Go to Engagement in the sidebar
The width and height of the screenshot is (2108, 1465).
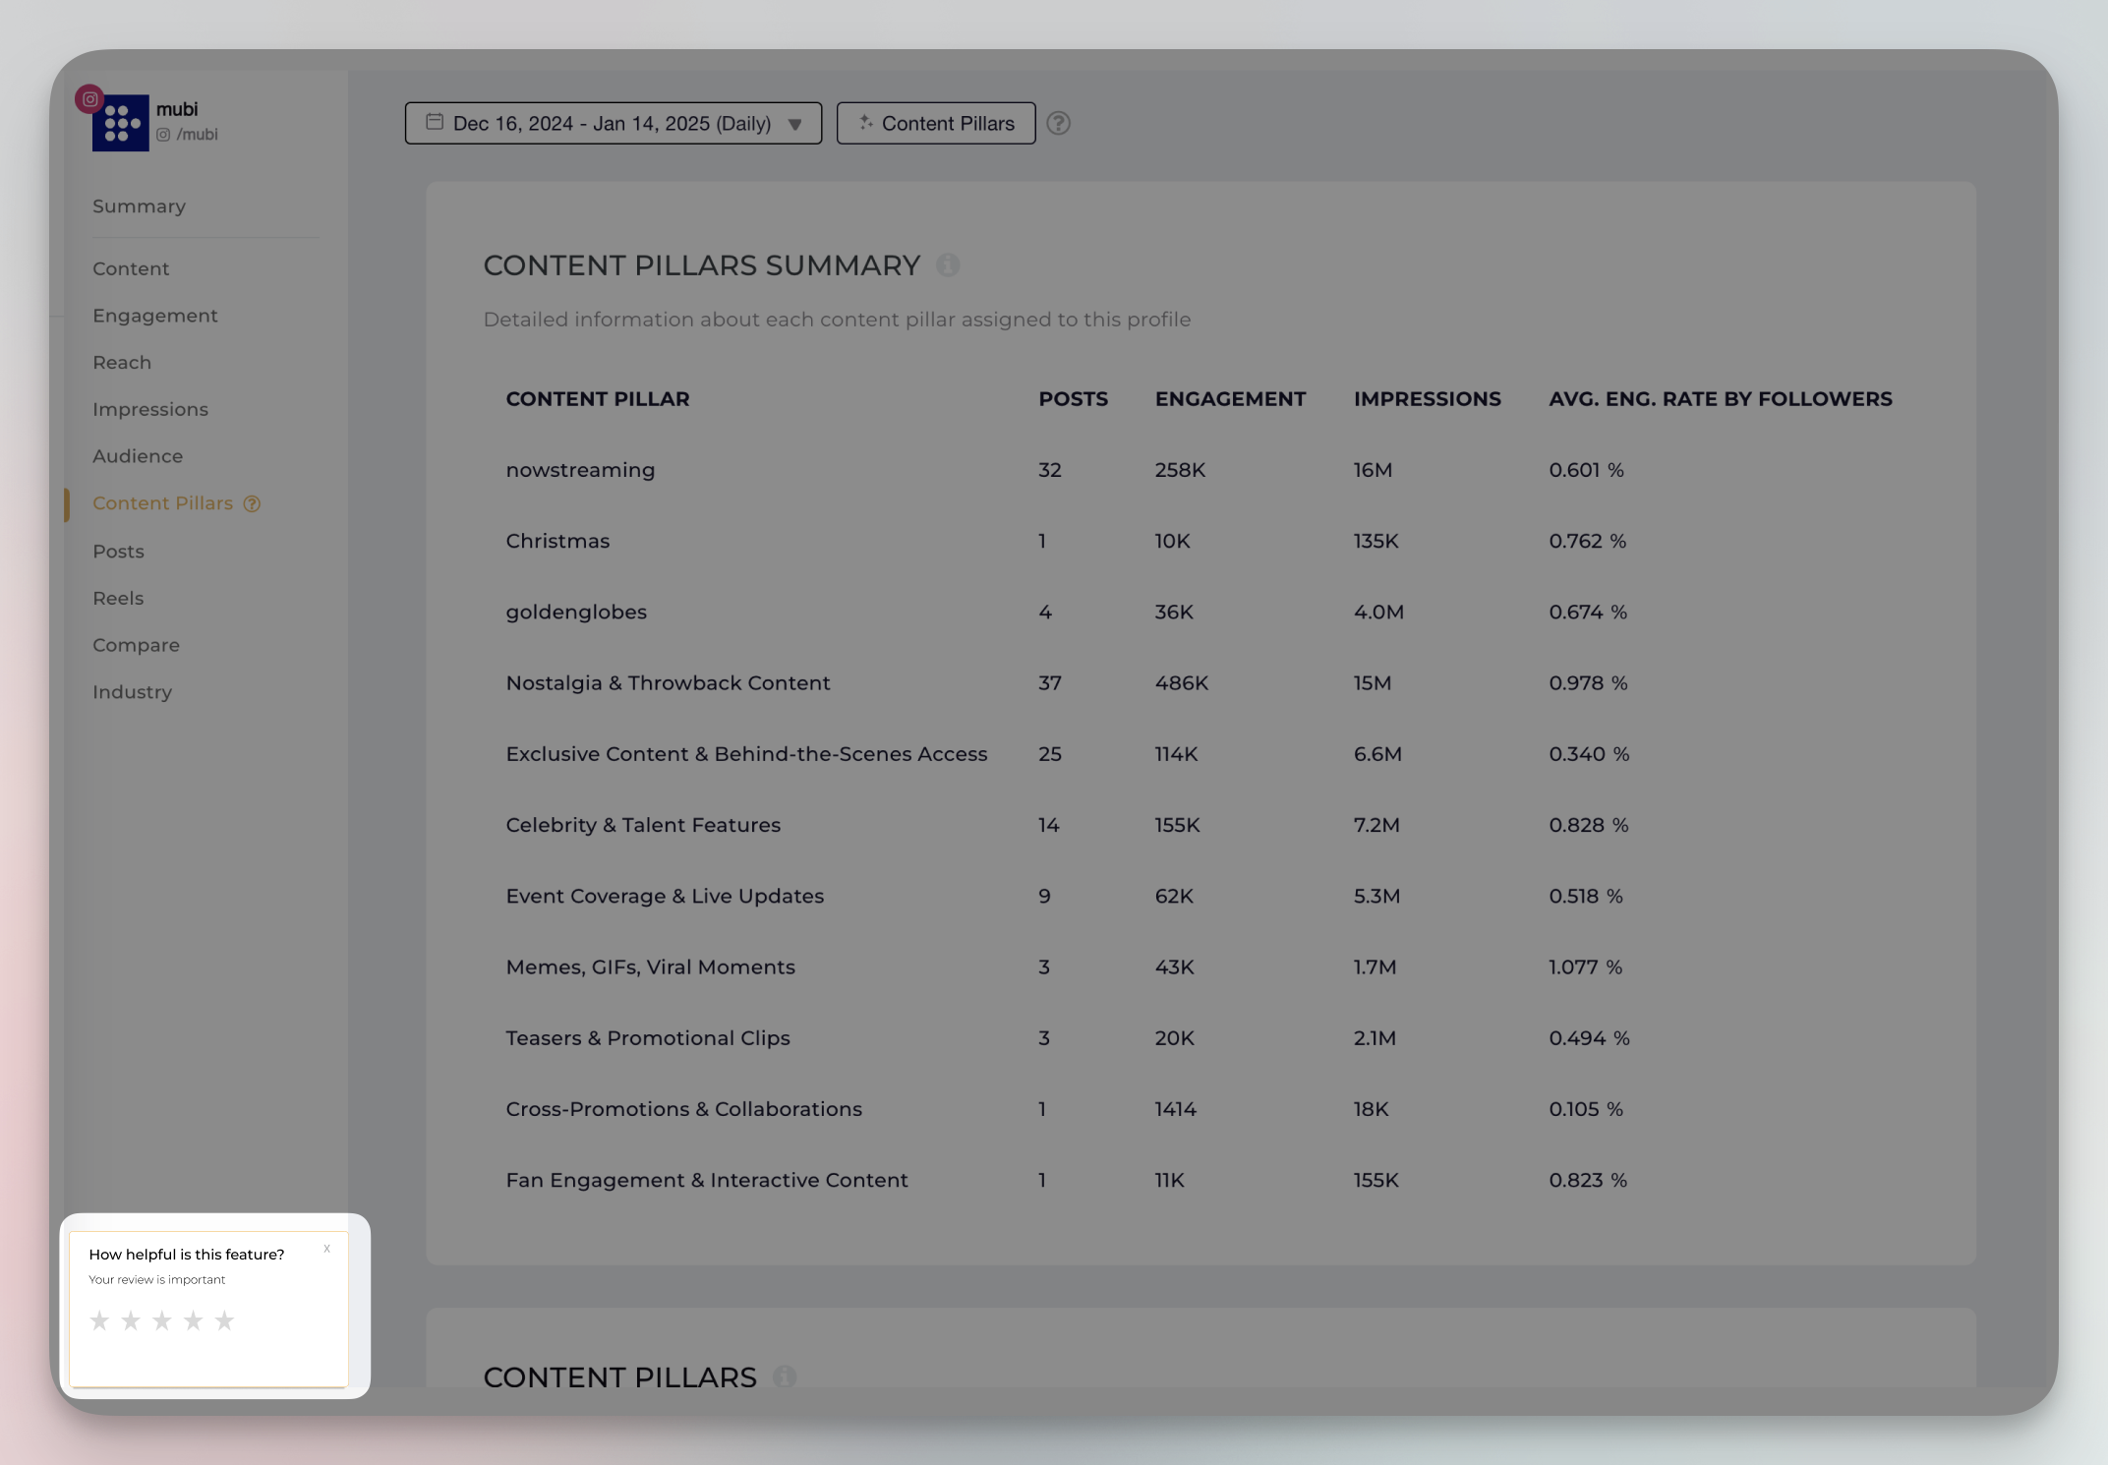point(155,316)
